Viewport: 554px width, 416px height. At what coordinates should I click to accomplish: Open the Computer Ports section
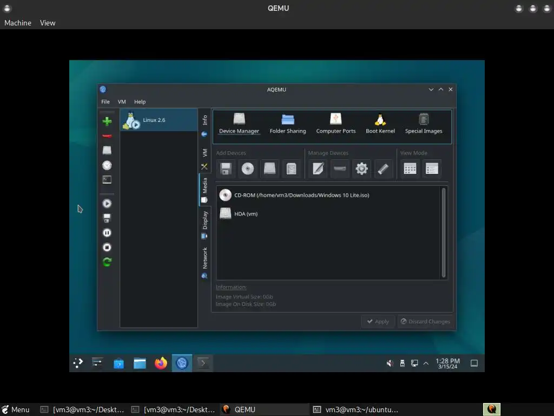(x=335, y=123)
